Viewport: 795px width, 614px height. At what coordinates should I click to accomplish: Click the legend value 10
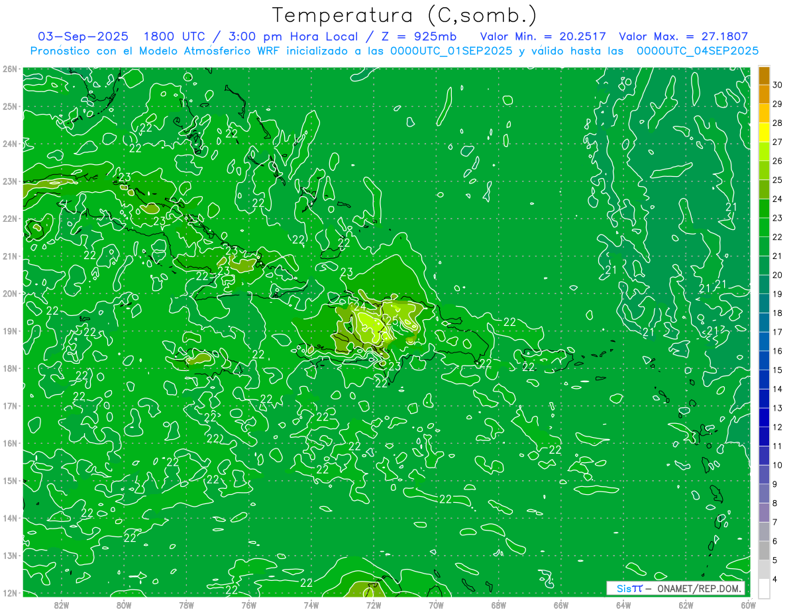[777, 465]
